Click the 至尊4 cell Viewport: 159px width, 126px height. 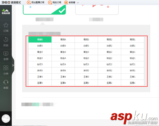point(63,83)
